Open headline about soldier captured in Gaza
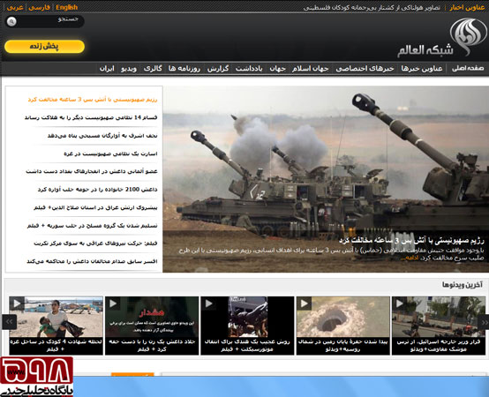 coord(110,154)
